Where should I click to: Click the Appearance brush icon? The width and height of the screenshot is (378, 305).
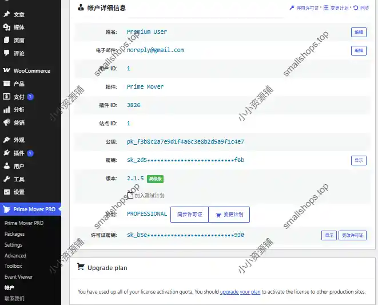tap(6, 140)
